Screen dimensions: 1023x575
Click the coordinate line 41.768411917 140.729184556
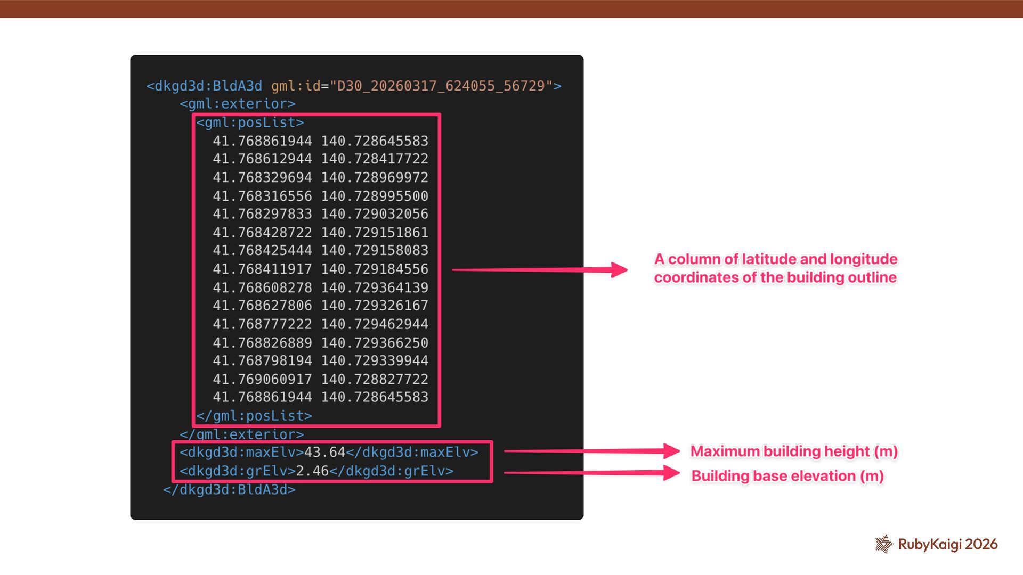point(320,269)
